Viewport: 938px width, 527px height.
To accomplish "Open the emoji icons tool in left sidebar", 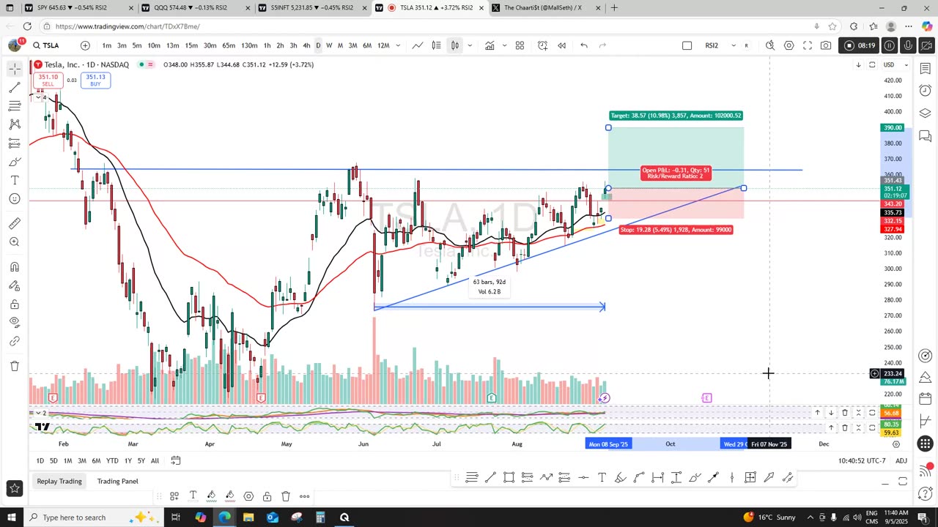I will coord(15,198).
